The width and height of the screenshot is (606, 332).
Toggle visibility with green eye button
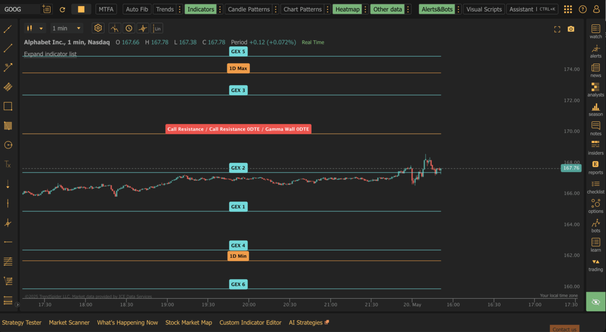(595, 302)
